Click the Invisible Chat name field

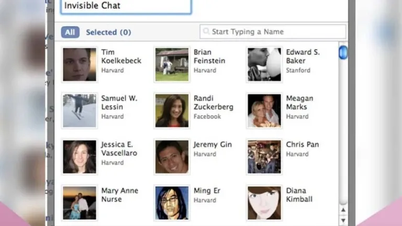tap(126, 6)
